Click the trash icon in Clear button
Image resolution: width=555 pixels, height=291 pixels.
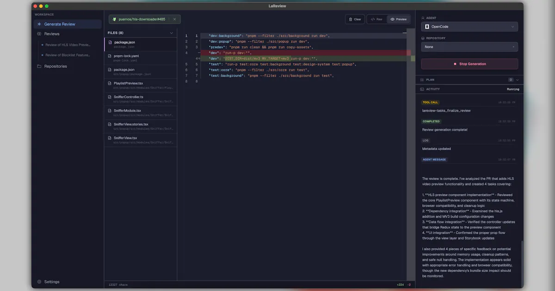tap(351, 19)
